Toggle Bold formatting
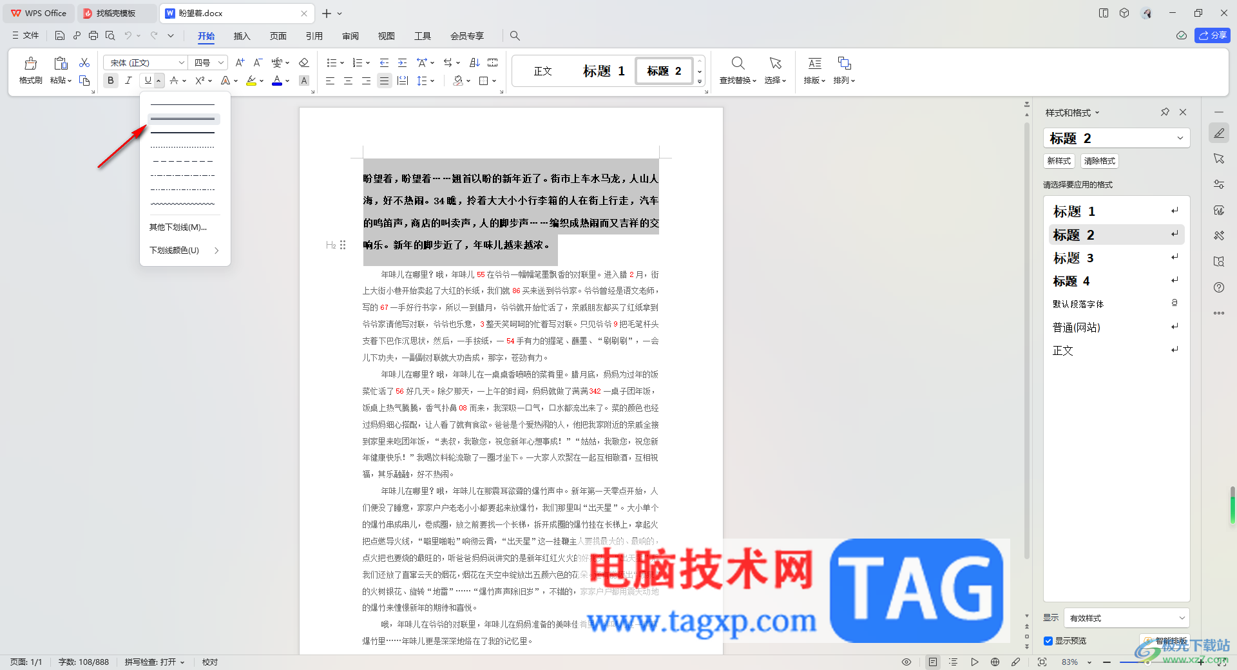The height and width of the screenshot is (670, 1237). (111, 81)
